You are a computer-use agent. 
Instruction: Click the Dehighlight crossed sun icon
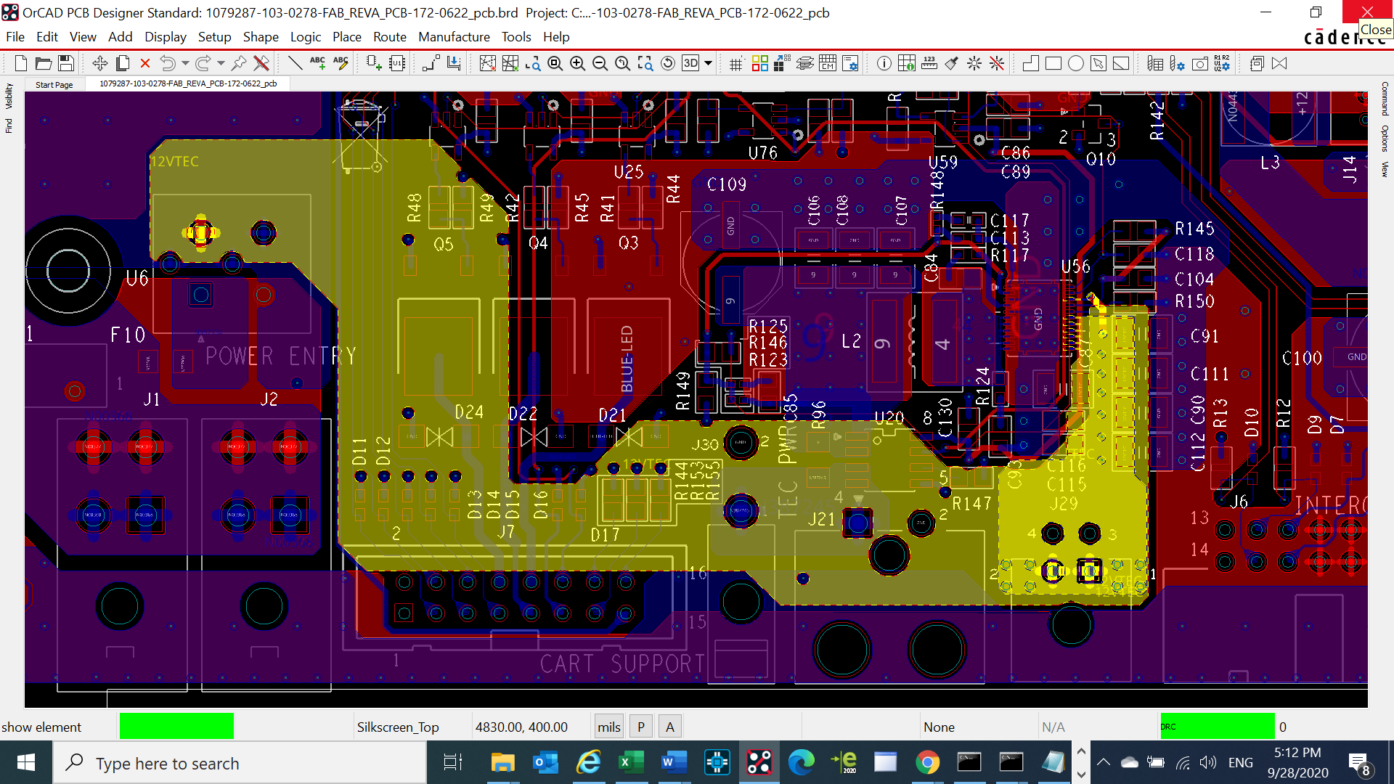[x=997, y=64]
